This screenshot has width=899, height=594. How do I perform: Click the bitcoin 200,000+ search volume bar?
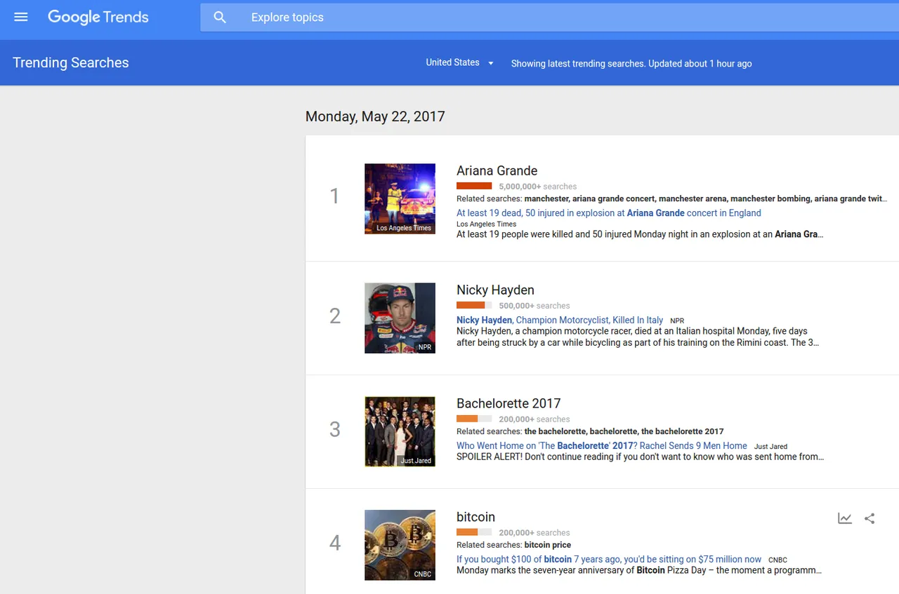coord(474,532)
